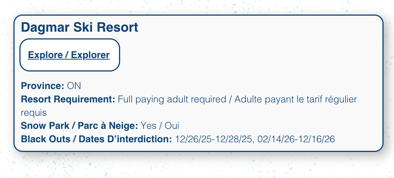Click the Dagmar Ski Resort heading

(x=79, y=27)
